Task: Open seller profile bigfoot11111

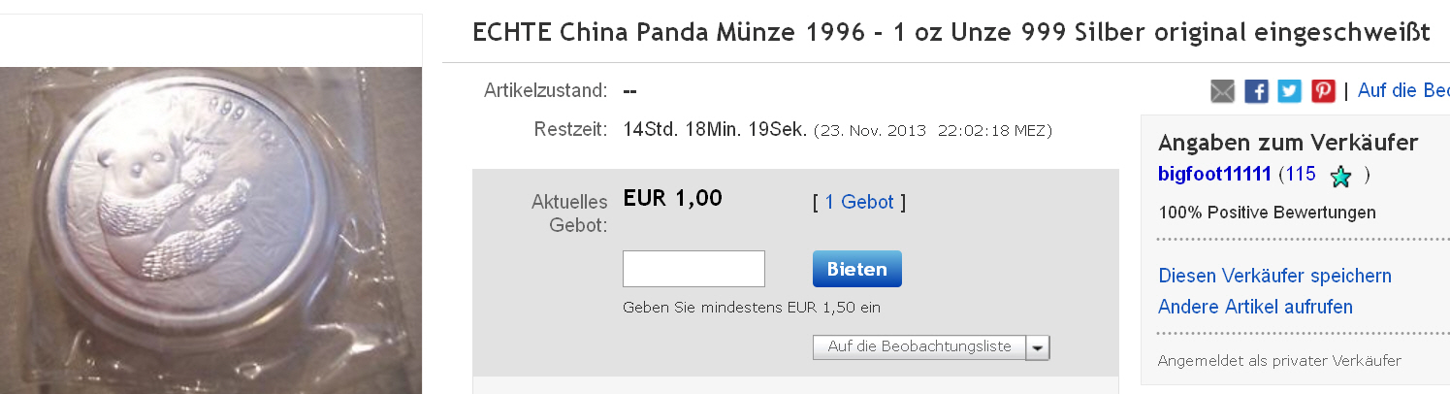Action: [x=1214, y=175]
